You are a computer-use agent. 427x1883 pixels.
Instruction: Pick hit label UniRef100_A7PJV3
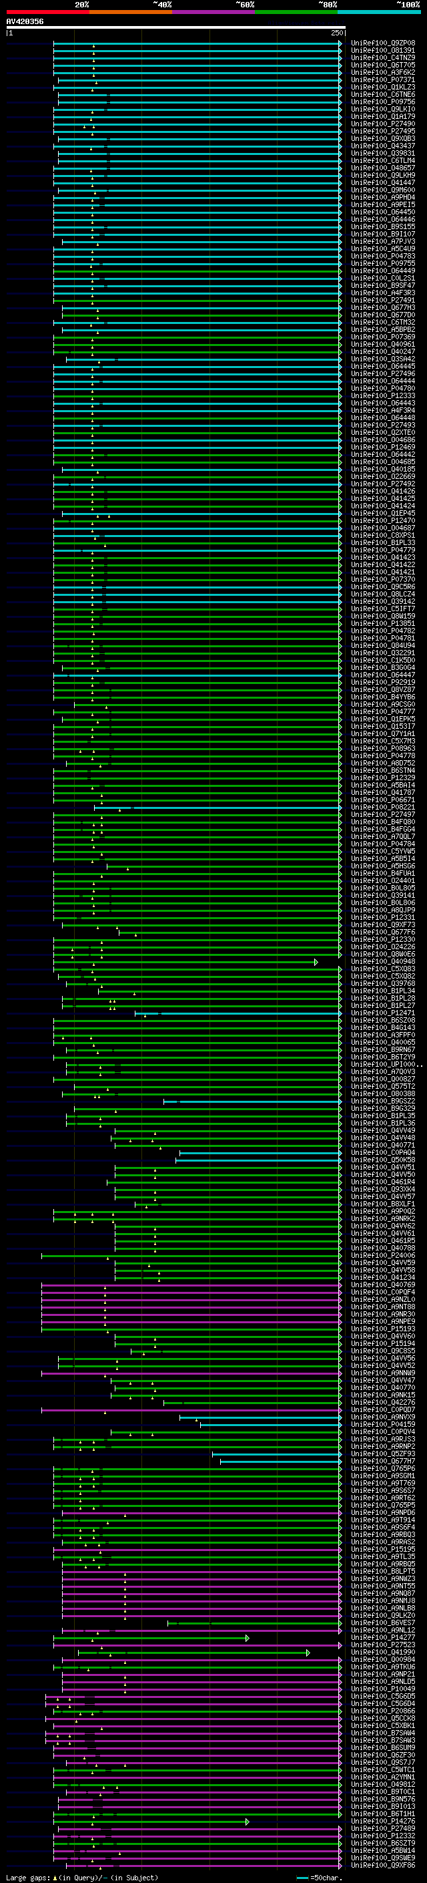pyautogui.click(x=383, y=242)
